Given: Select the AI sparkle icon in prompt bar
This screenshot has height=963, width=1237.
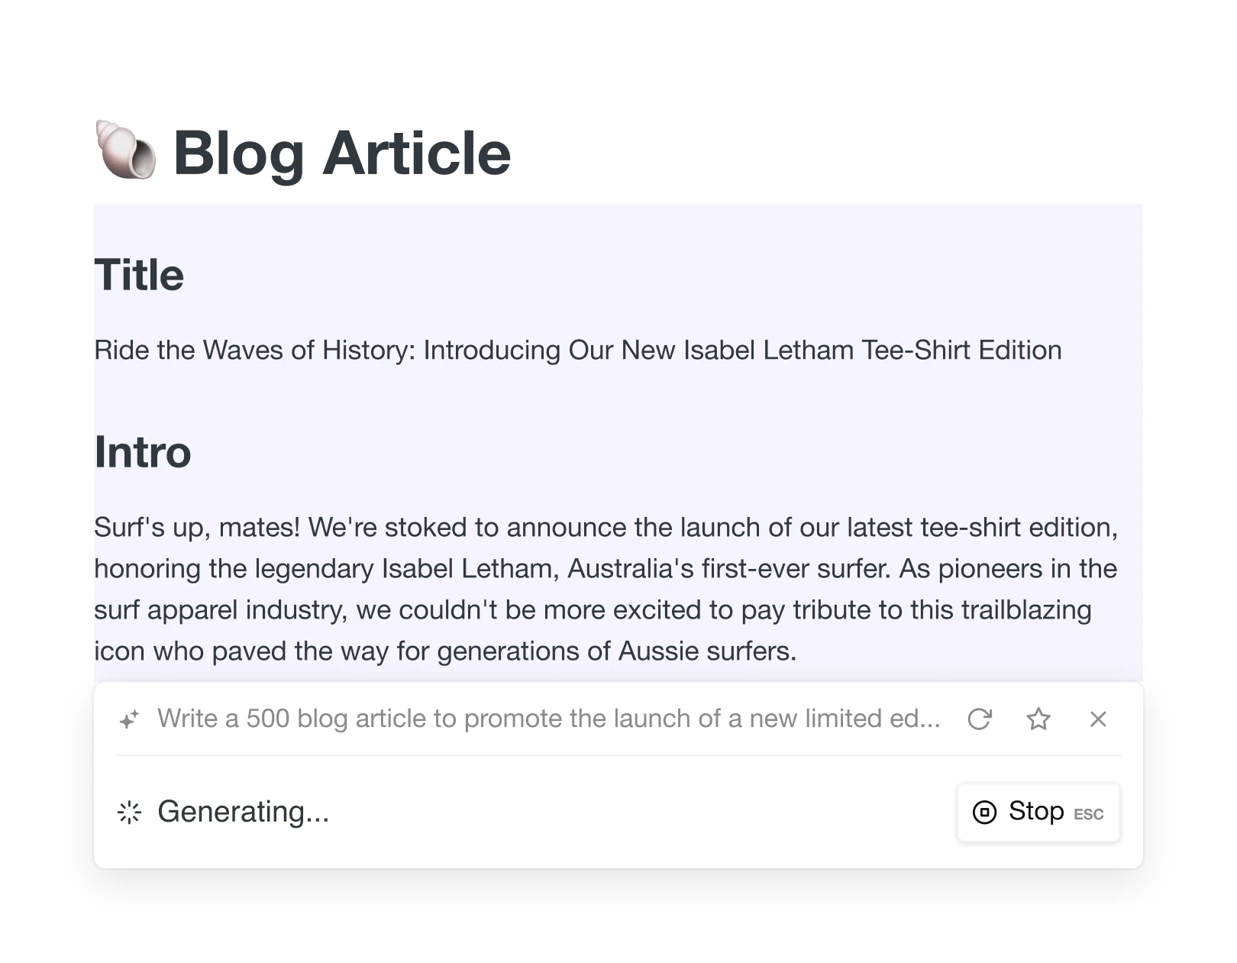Looking at the screenshot, I should point(129,719).
